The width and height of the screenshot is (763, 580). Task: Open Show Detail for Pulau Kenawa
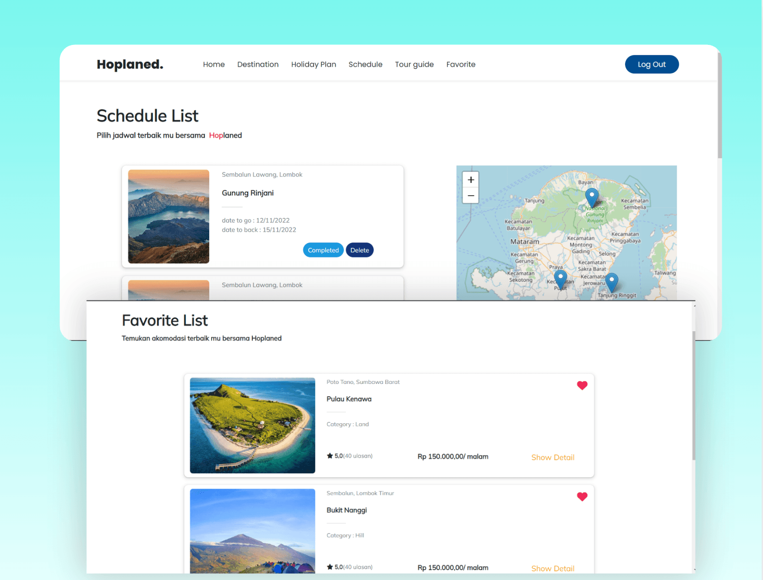[x=552, y=457]
